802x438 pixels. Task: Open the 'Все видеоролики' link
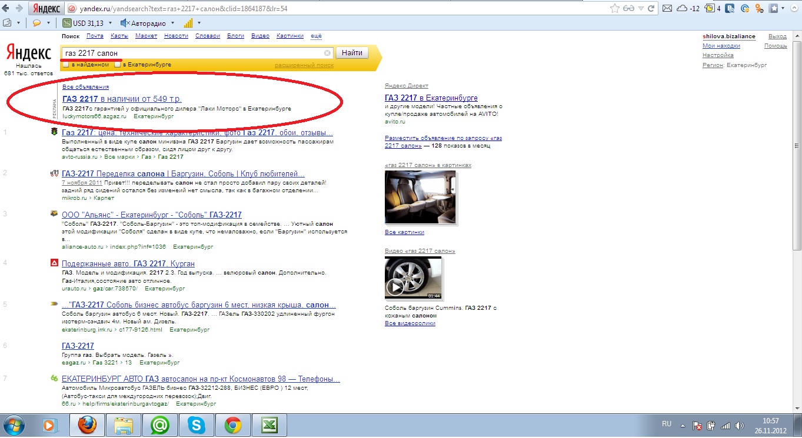click(x=410, y=323)
